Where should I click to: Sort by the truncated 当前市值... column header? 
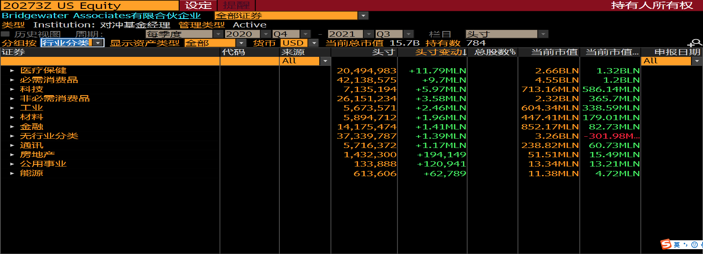point(610,52)
